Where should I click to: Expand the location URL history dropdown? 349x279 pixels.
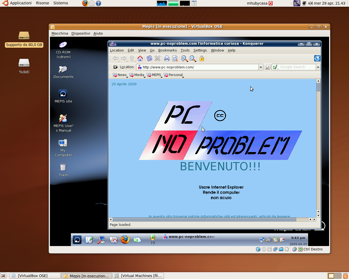click(261, 67)
